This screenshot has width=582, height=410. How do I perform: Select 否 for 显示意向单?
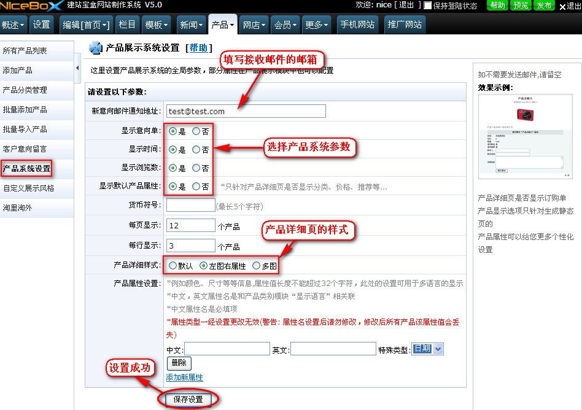pos(196,131)
